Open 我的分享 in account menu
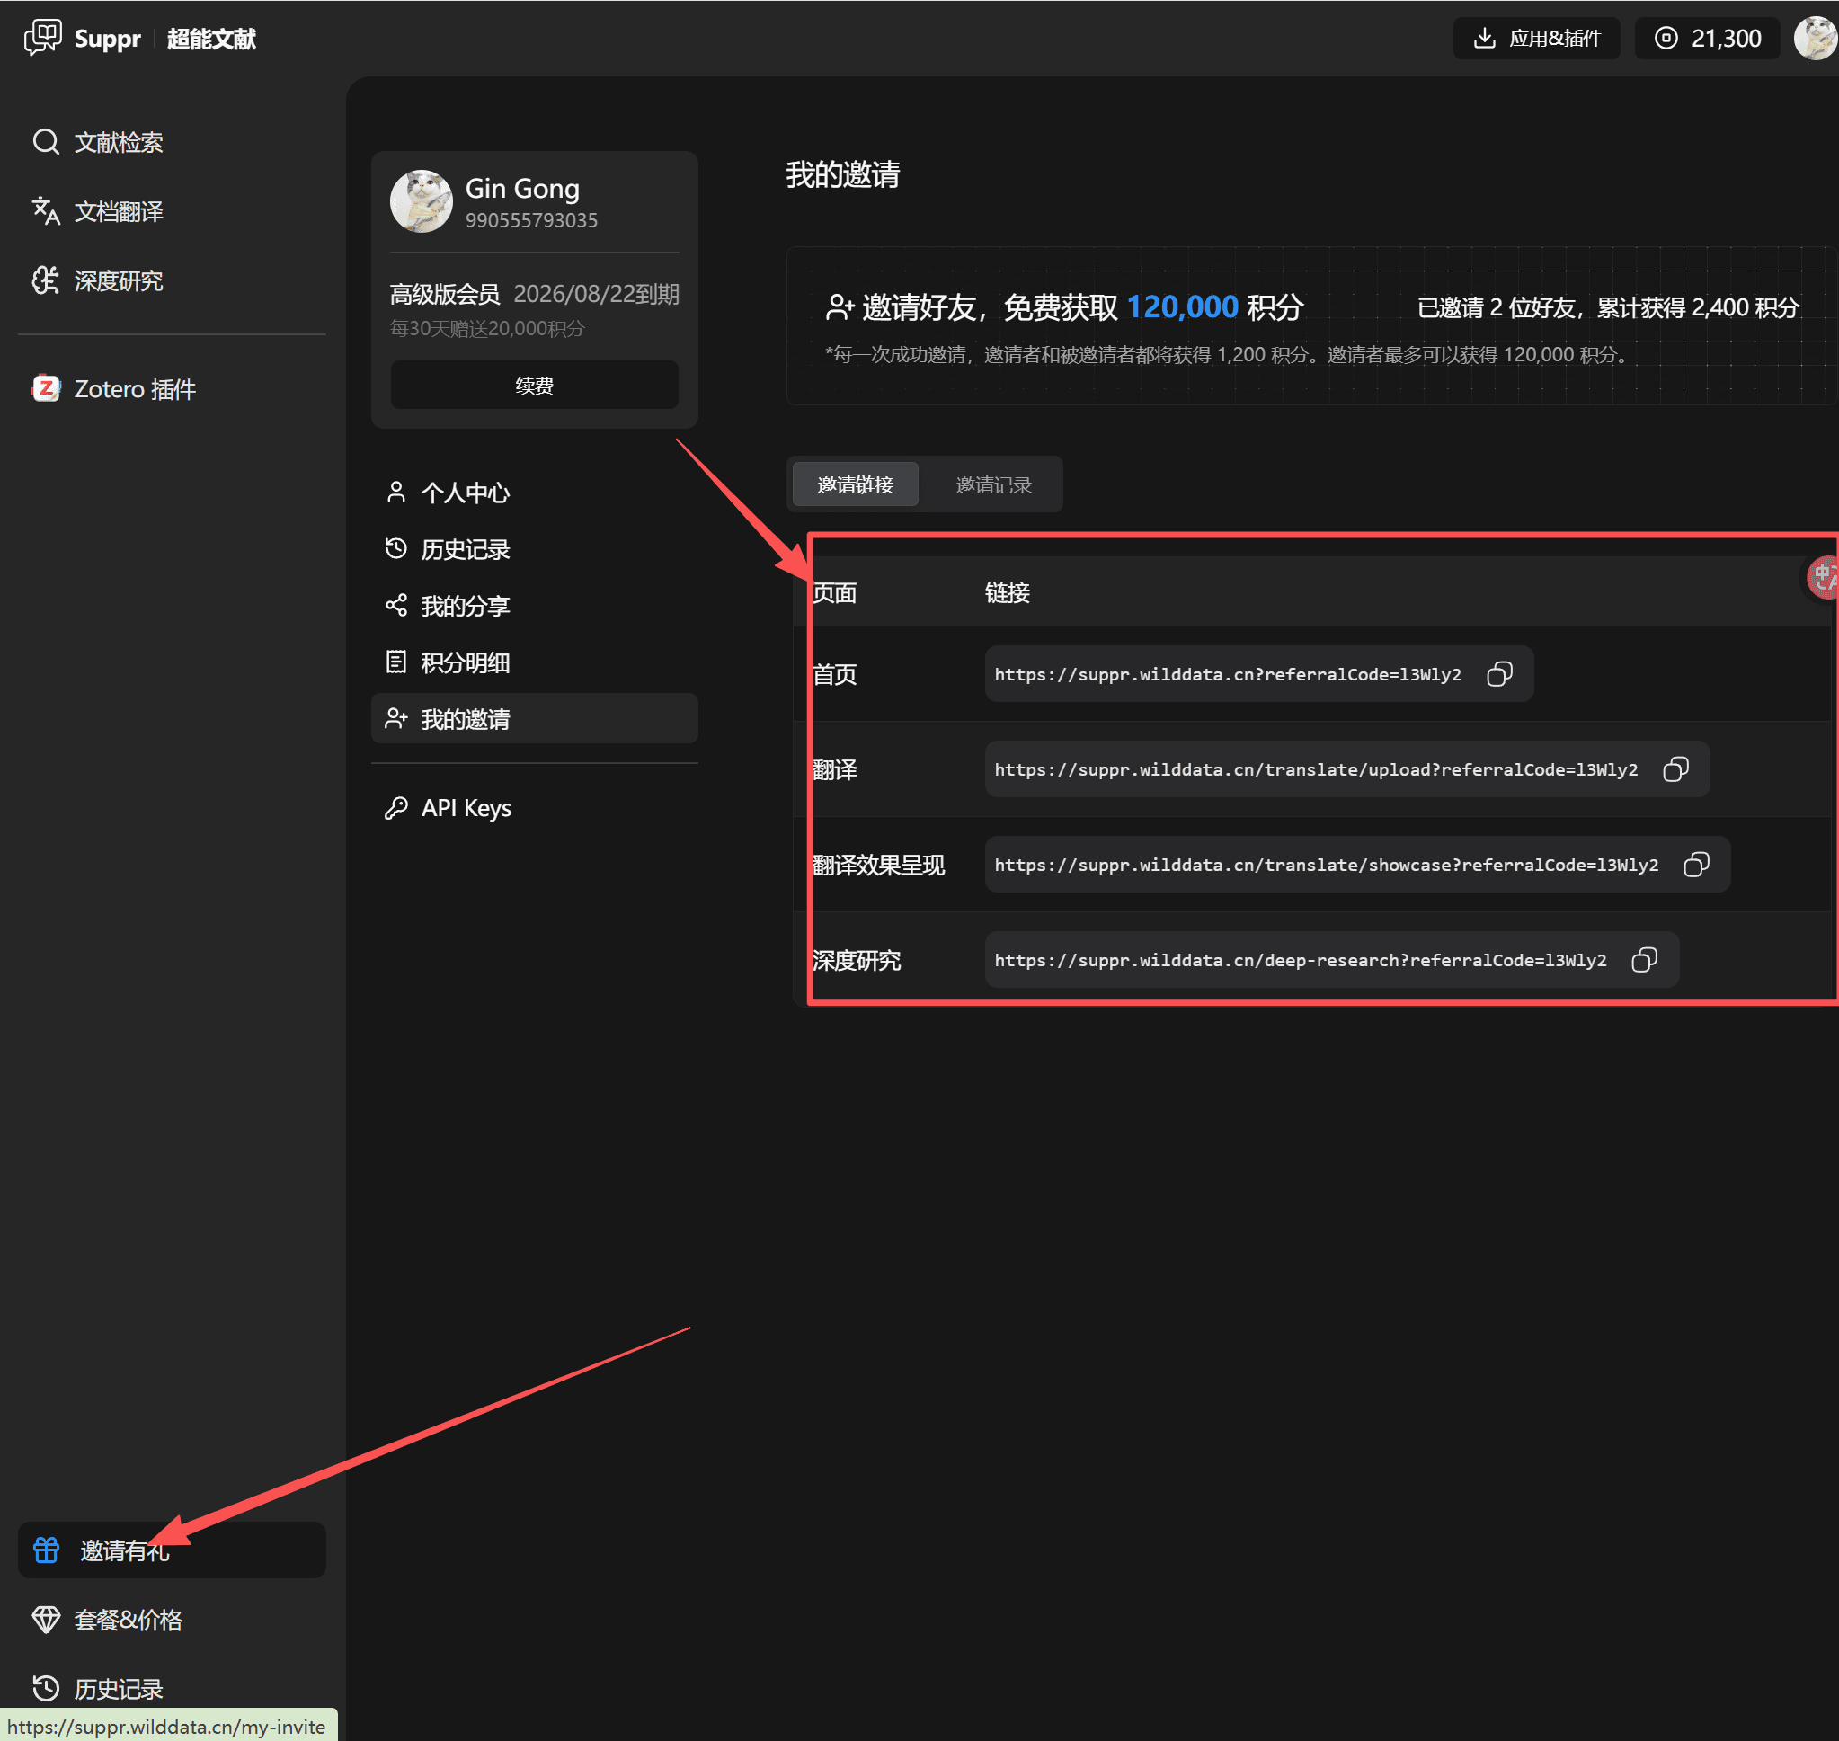 pos(464,606)
